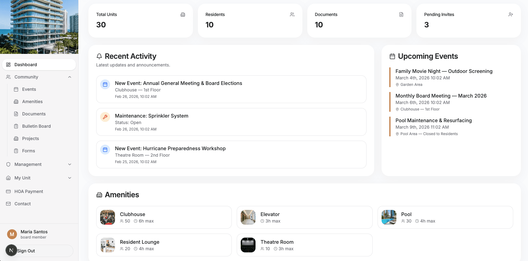Click the Theatre Room thumbnail image
Image resolution: width=528 pixels, height=261 pixels.
click(x=248, y=245)
